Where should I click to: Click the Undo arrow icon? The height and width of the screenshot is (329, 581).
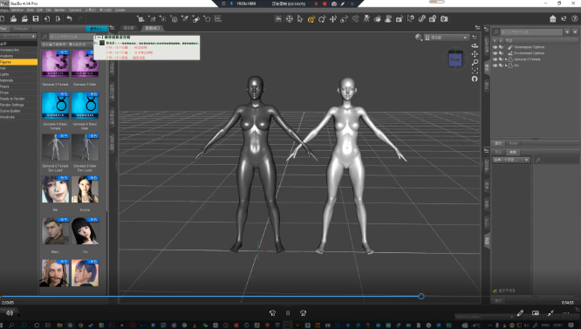click(69, 19)
